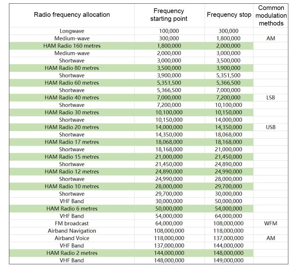Click the 18,068,000 start value in HAM 17 row

point(169,142)
